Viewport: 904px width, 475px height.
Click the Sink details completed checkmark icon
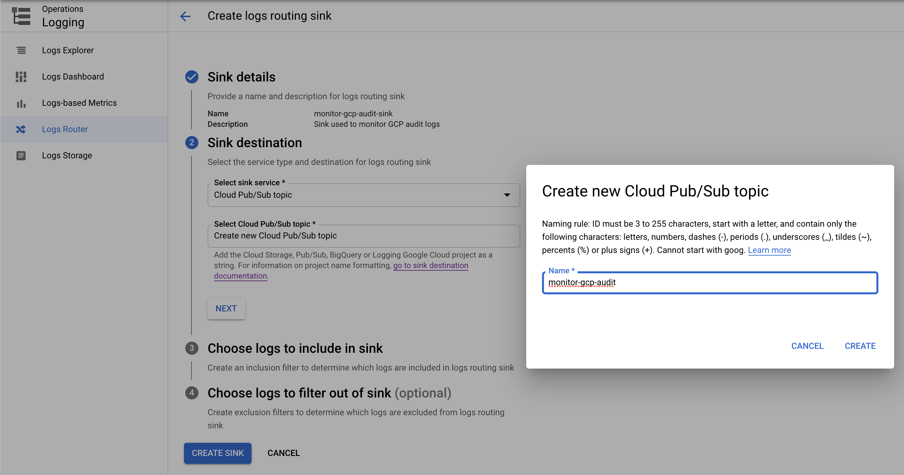(192, 77)
